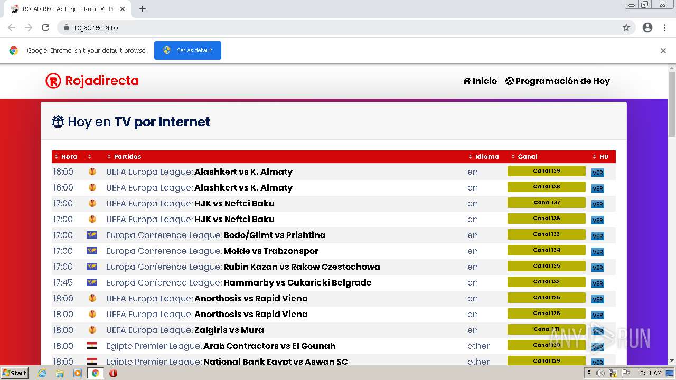Open the red Opera-style taskbar icon
Image resolution: width=676 pixels, height=380 pixels.
pyautogui.click(x=113, y=373)
